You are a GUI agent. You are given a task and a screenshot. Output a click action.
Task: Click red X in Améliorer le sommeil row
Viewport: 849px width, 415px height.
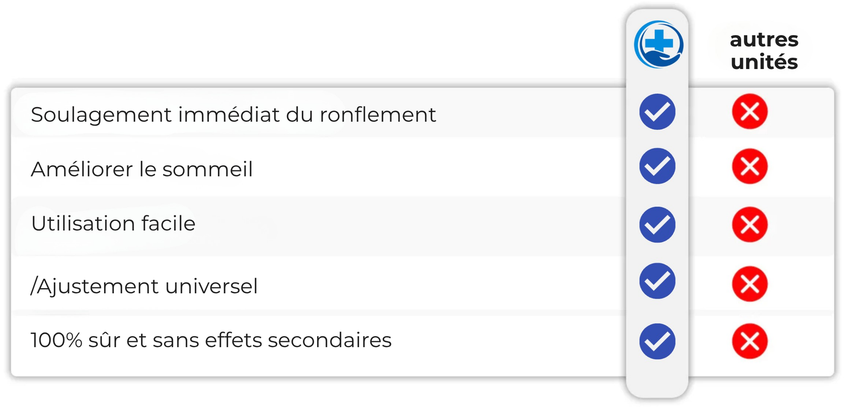[x=749, y=166]
